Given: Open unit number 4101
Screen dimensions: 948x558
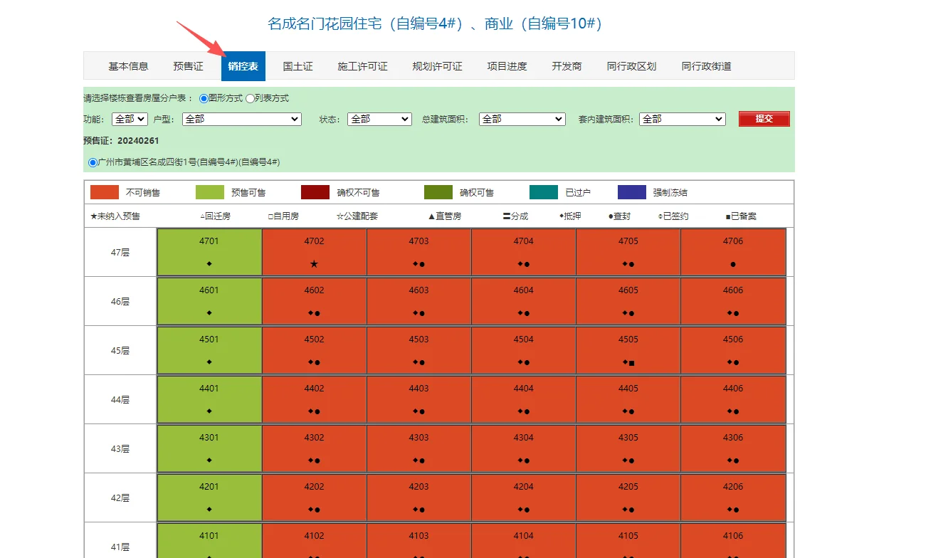Looking at the screenshot, I should 209,536.
